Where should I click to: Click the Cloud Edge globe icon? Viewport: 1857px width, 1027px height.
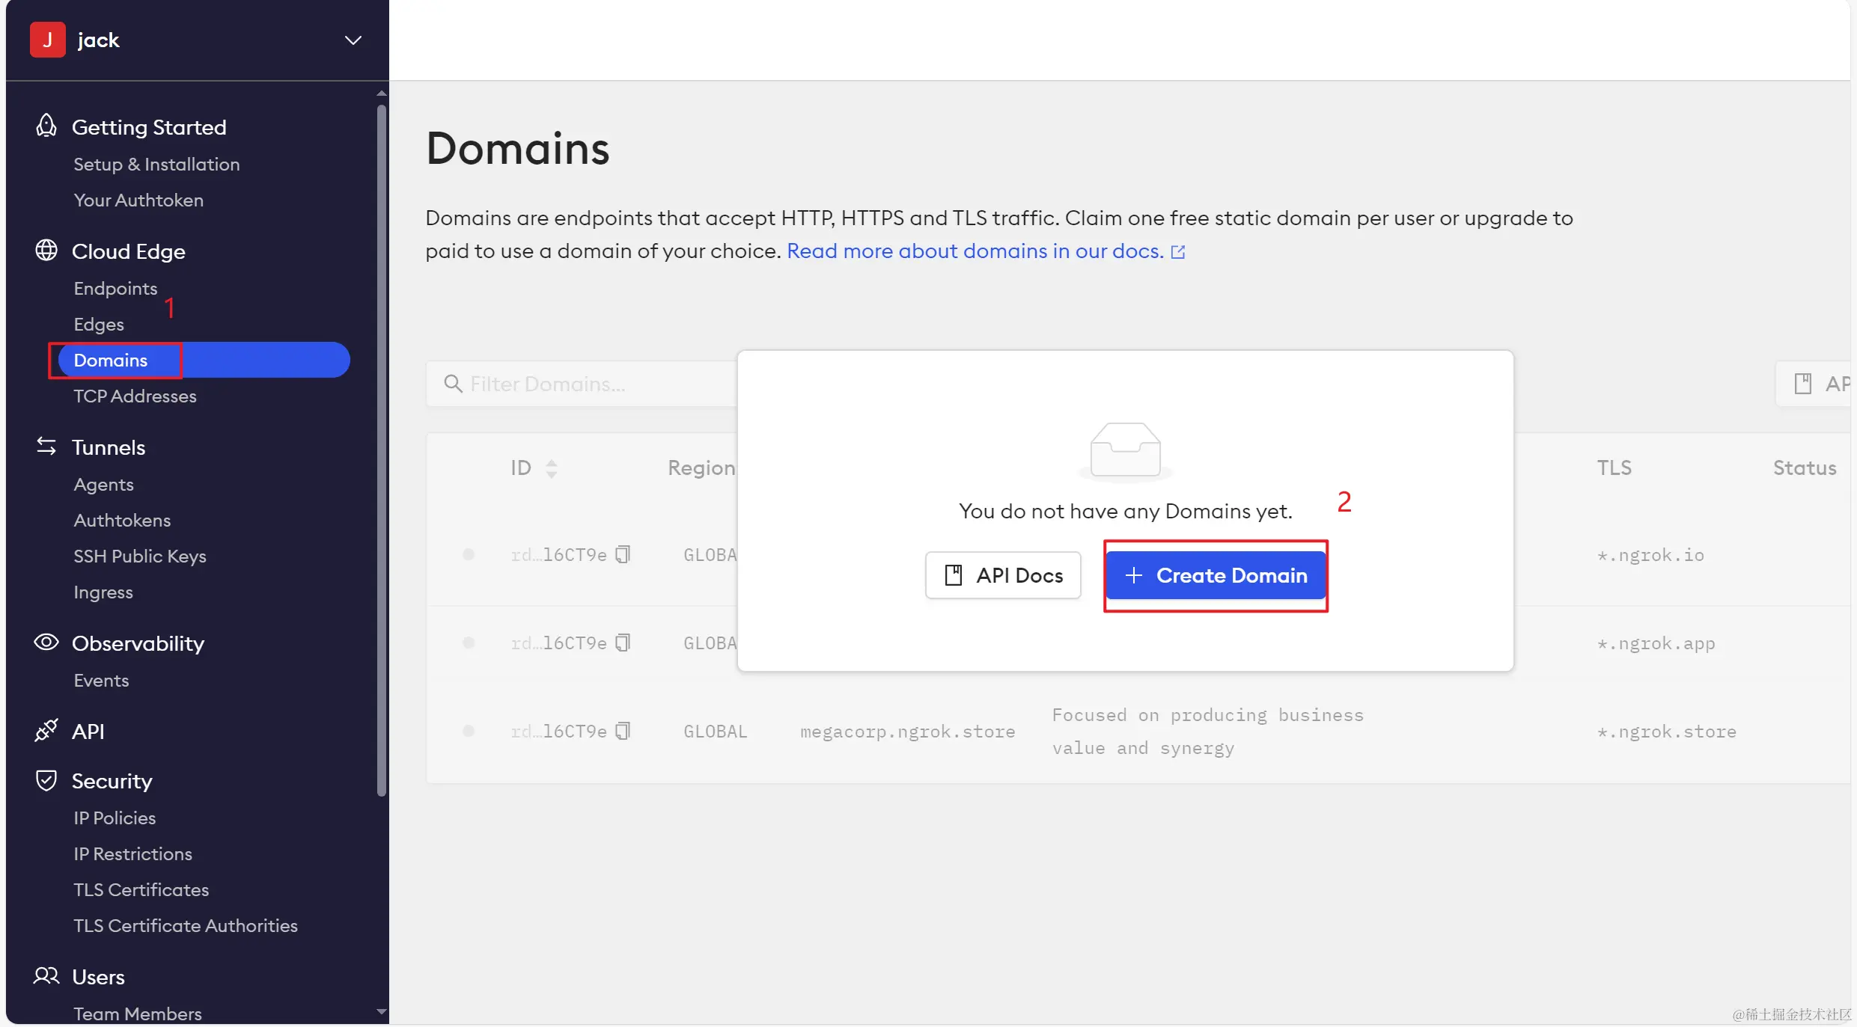click(x=46, y=251)
